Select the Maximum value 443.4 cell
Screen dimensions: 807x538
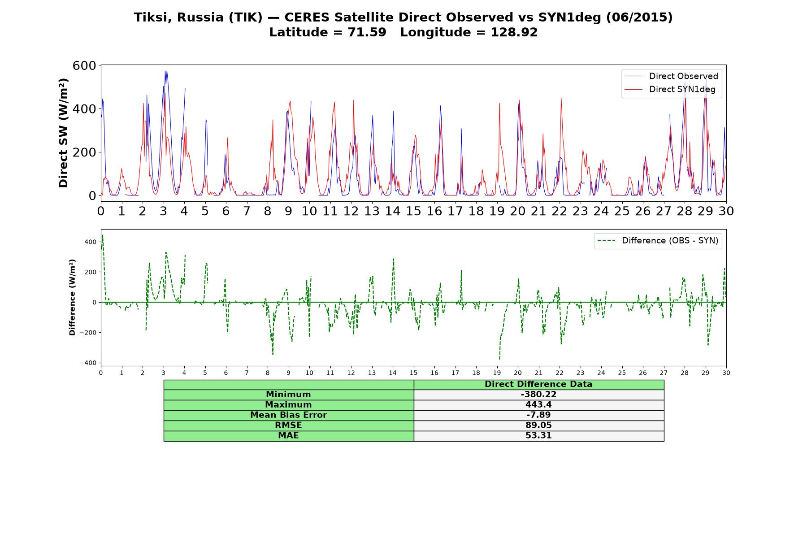tap(538, 405)
